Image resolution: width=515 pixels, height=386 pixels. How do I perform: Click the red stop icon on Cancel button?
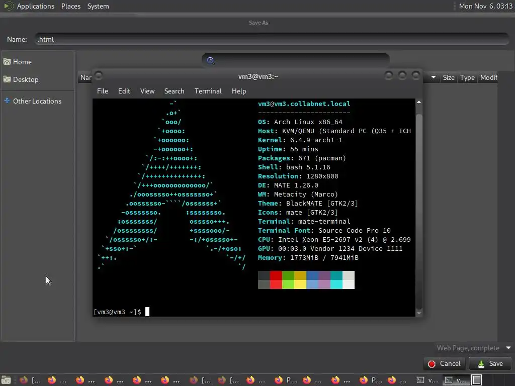pos(432,364)
